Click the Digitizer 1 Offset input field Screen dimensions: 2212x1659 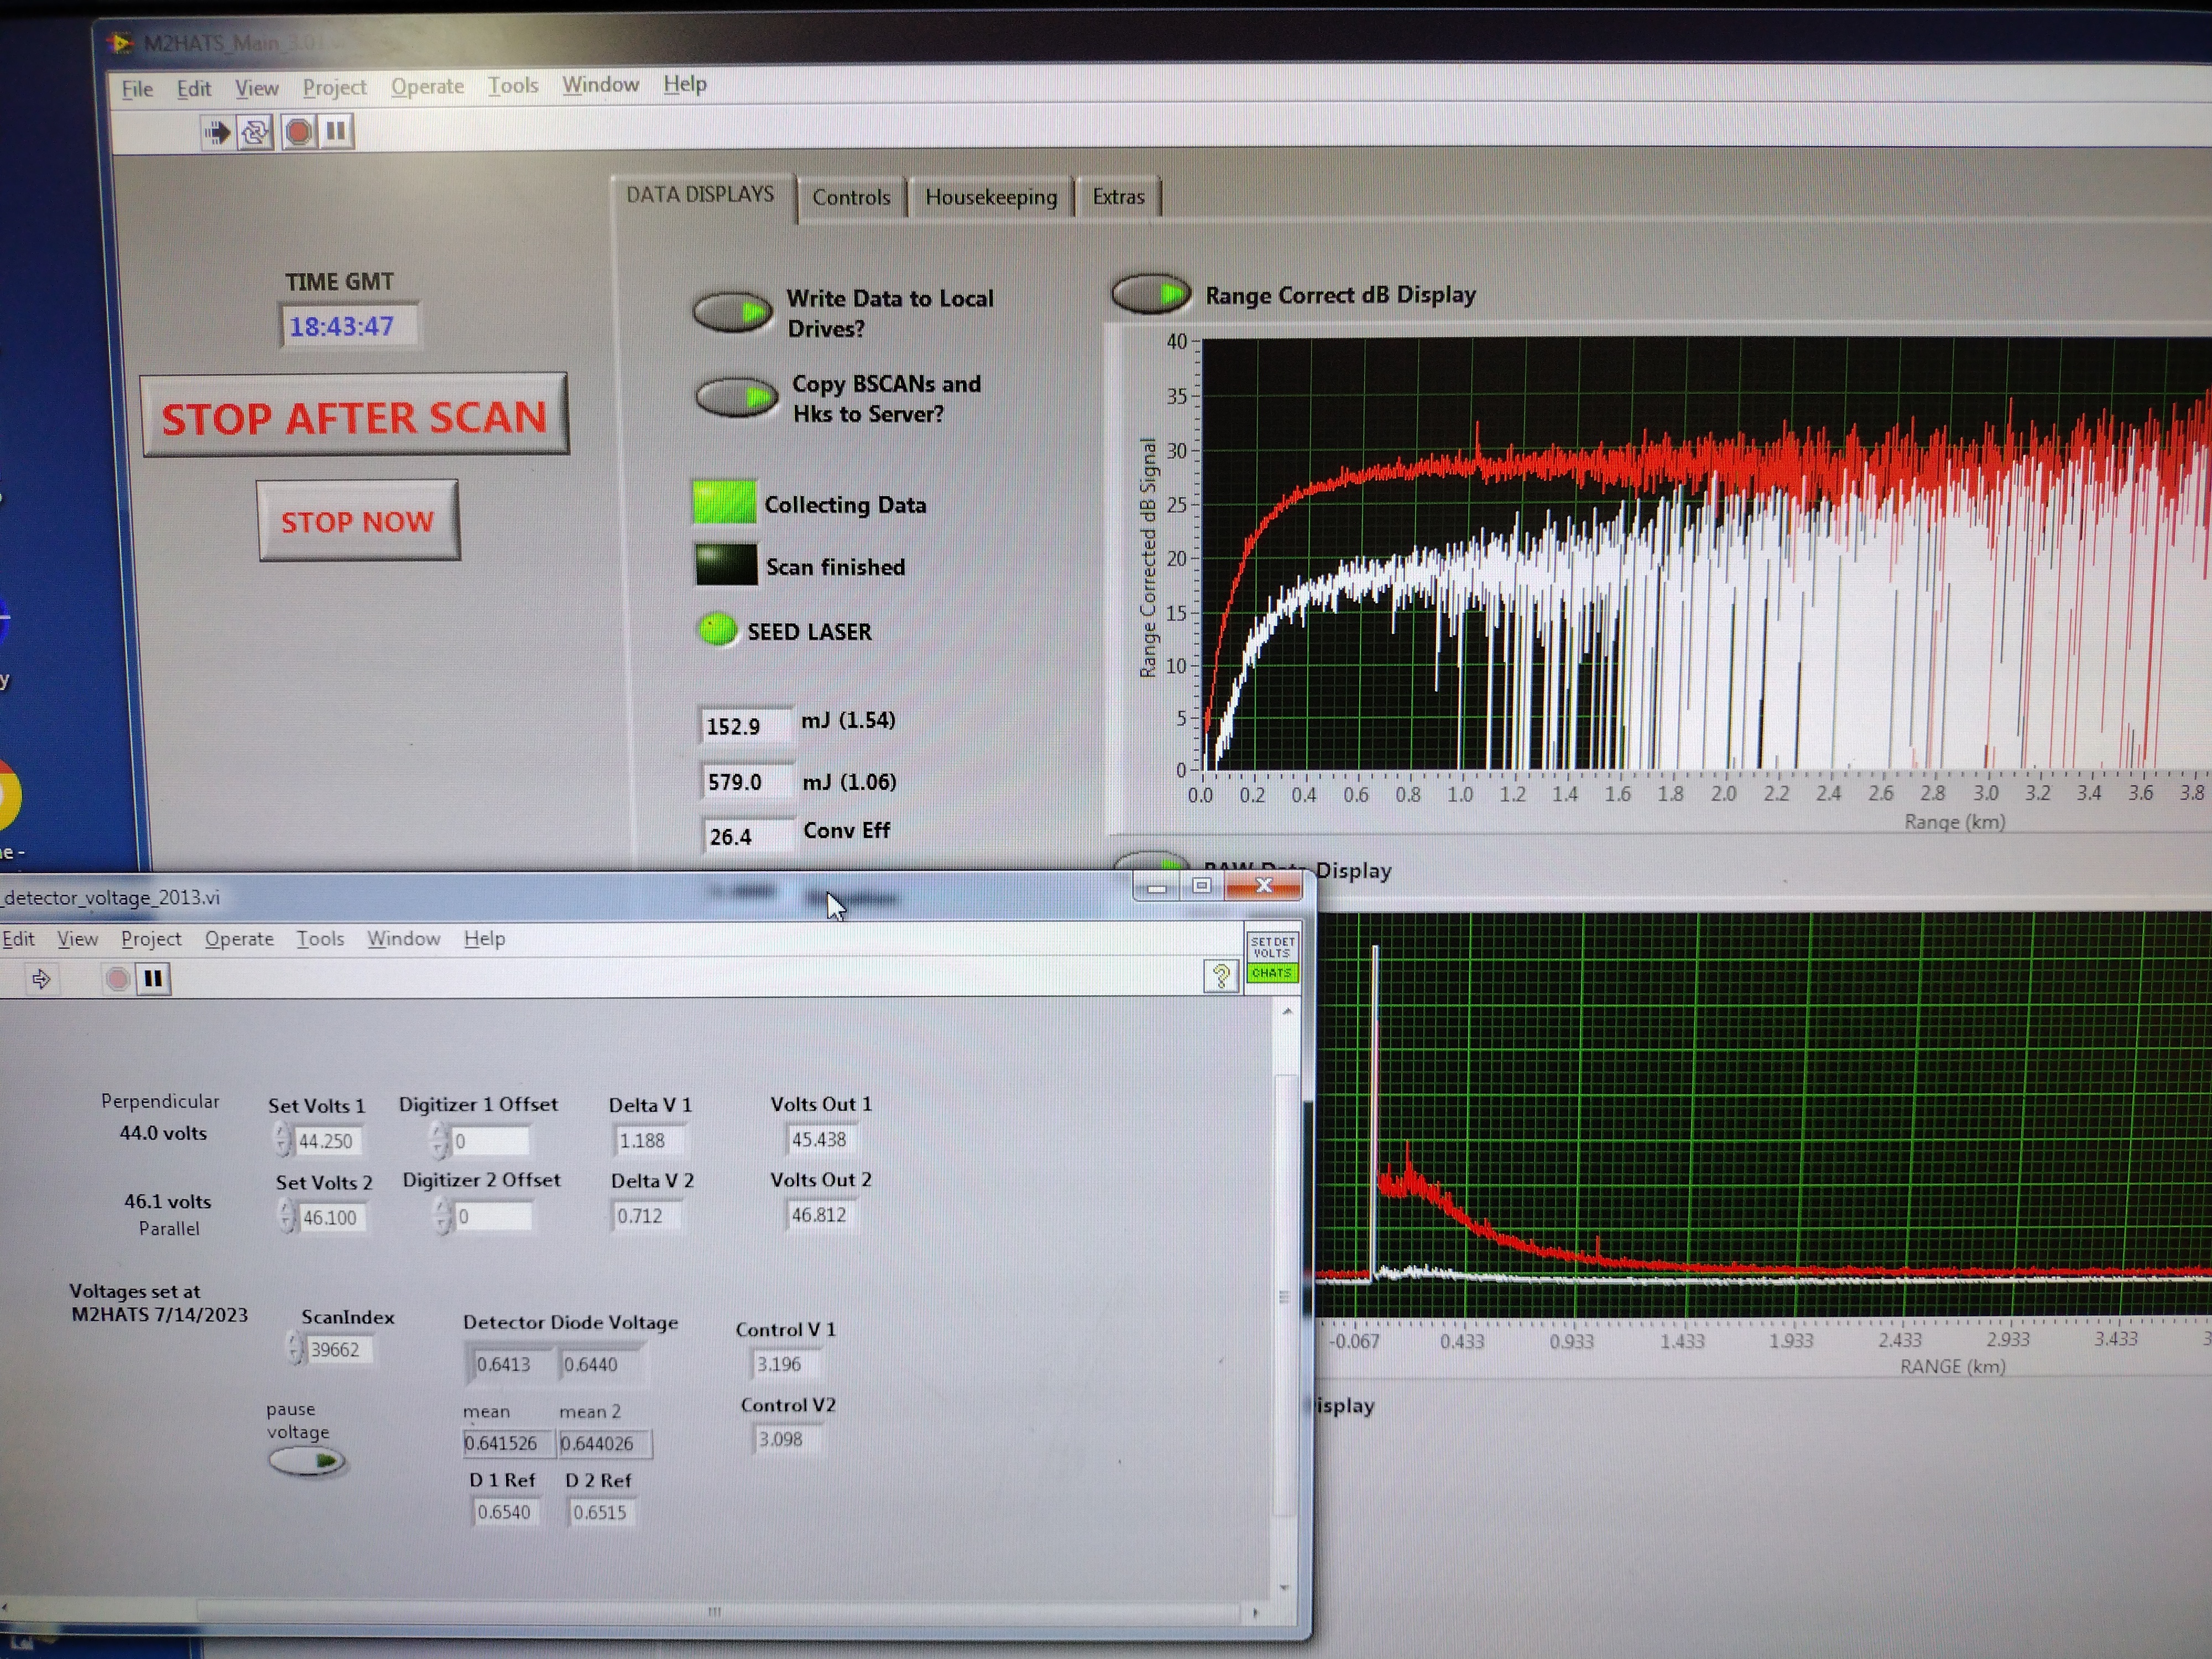coord(490,1141)
